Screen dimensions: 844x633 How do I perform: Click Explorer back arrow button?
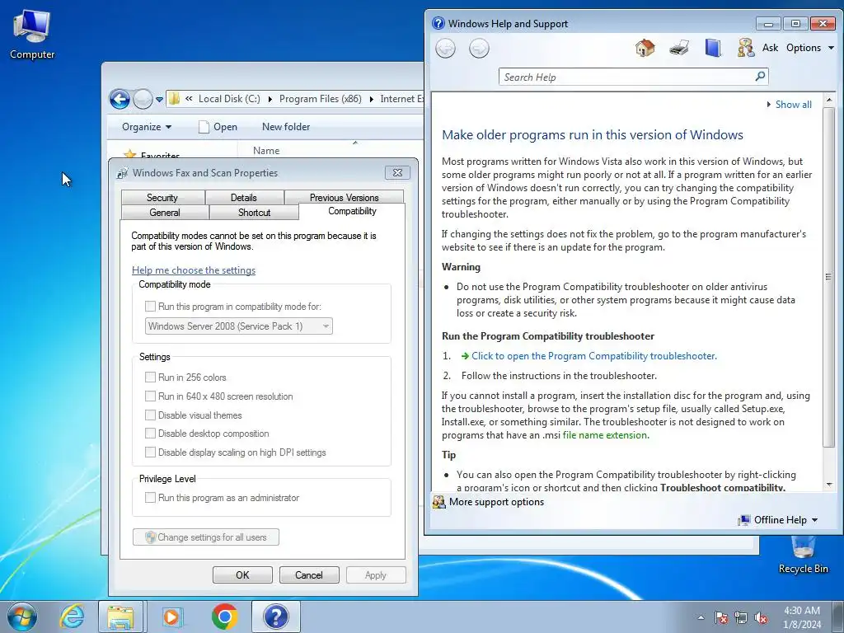[120, 99]
